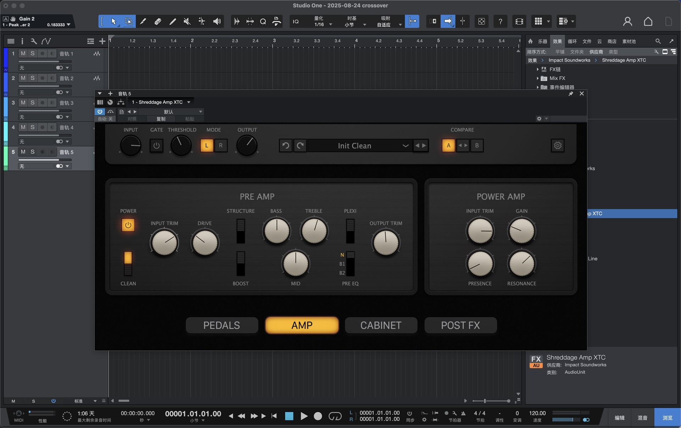Click the PRE AMP DRIVE knob

coord(205,243)
